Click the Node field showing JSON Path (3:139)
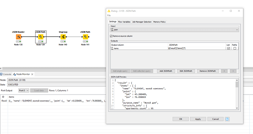 pyautogui.click(x=56, y=80)
